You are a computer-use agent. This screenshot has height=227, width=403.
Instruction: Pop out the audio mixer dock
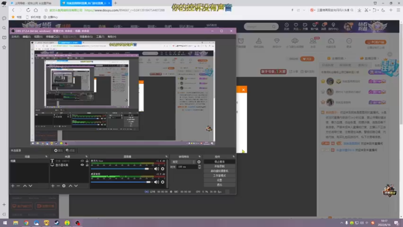tap(166, 156)
